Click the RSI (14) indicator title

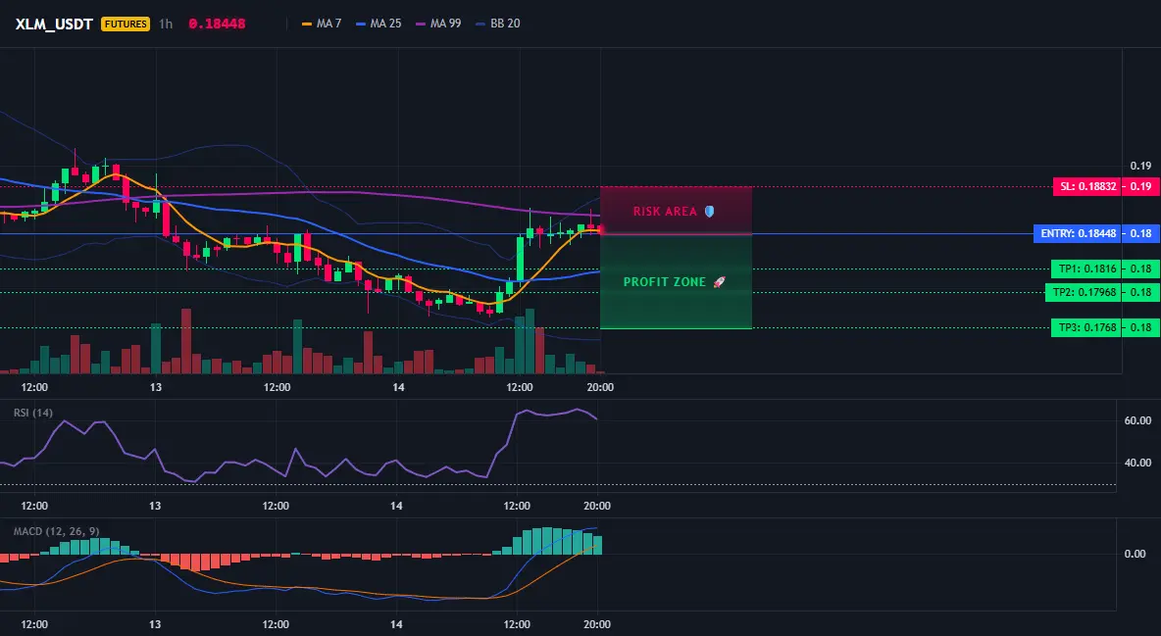(33, 413)
